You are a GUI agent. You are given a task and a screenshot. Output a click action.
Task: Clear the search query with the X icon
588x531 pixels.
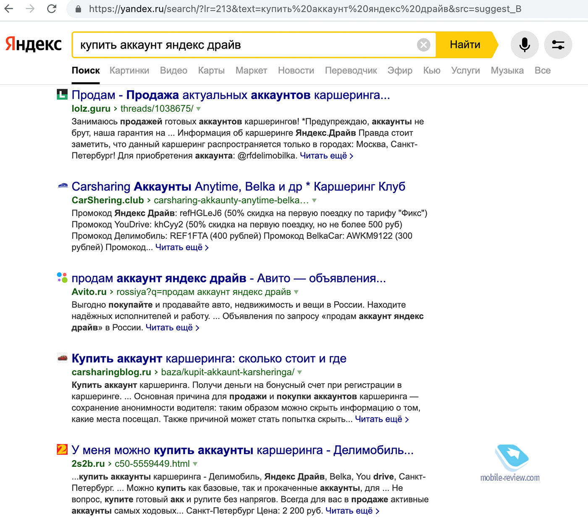point(424,44)
